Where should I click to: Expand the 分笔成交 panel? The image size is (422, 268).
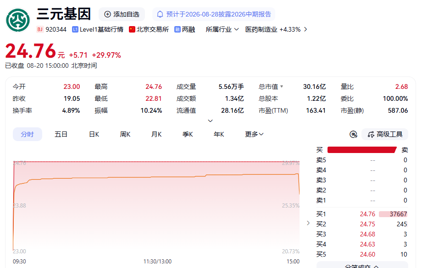362,266
